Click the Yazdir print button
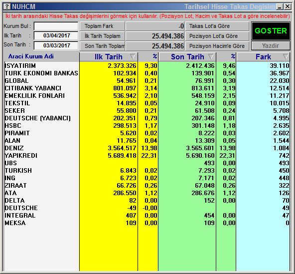The width and height of the screenshot is (295, 274). pyautogui.click(x=271, y=46)
